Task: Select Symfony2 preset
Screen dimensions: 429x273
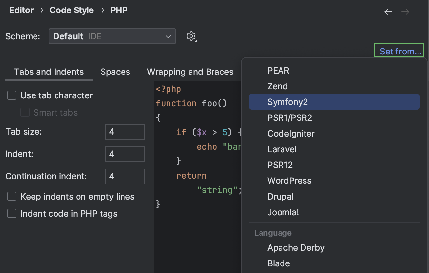Action: (x=334, y=102)
